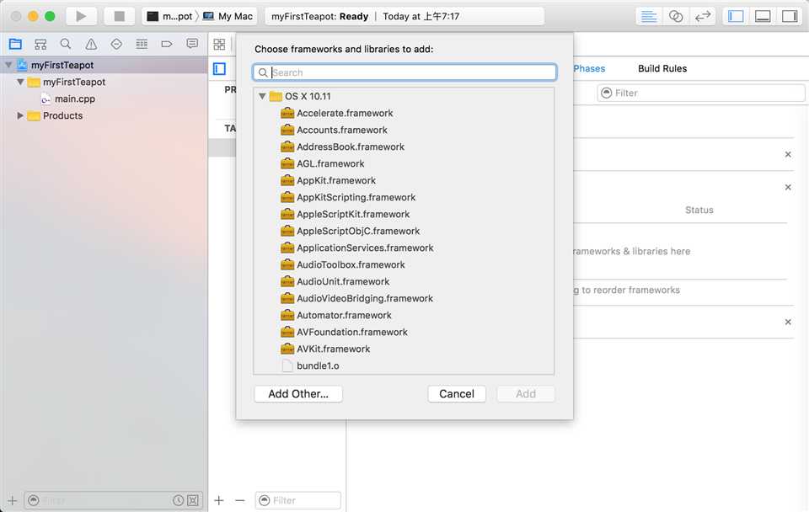Image resolution: width=809 pixels, height=512 pixels.
Task: Select the myFirstTeapot project item
Action: pos(62,65)
